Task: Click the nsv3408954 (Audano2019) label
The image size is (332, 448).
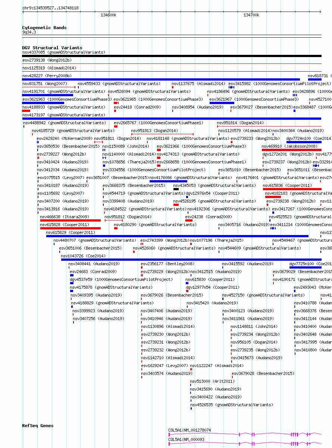Action: (x=198, y=107)
